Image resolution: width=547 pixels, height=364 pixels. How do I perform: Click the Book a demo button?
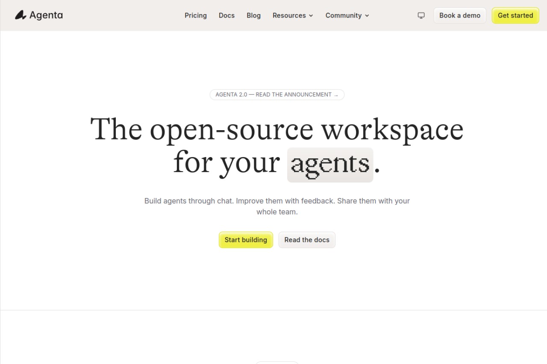tap(460, 15)
